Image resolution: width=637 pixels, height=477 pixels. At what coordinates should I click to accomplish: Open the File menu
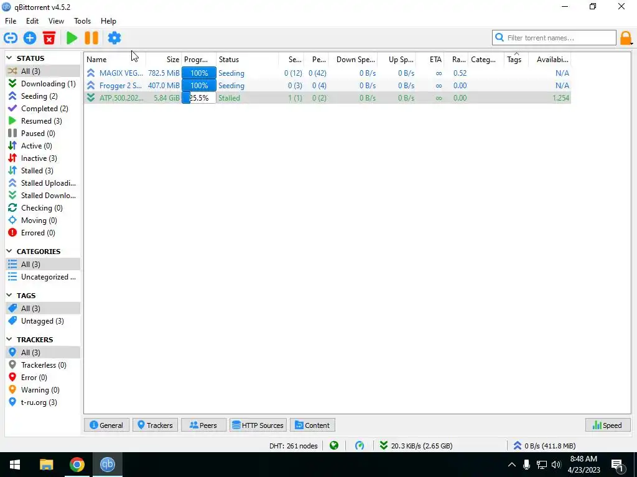(11, 21)
